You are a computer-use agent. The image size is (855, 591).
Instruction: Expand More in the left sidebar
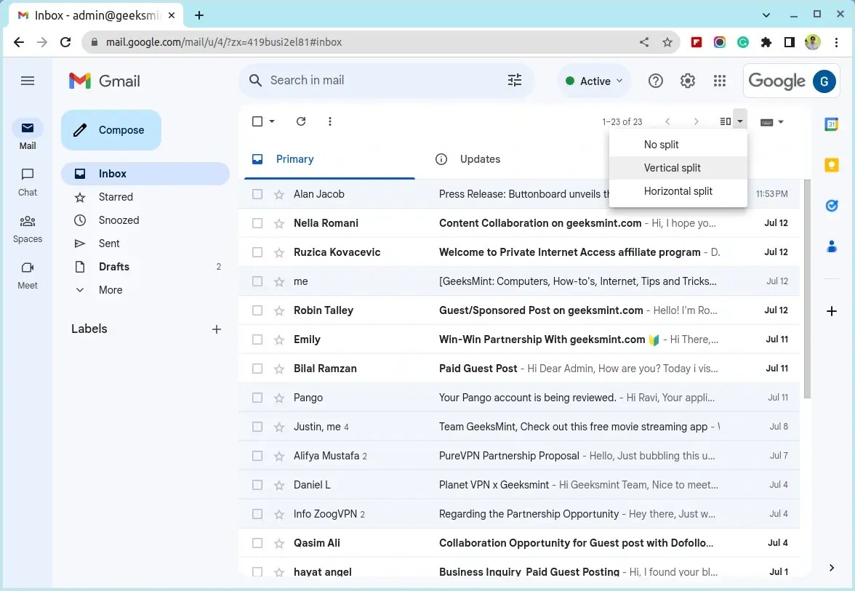click(x=109, y=289)
